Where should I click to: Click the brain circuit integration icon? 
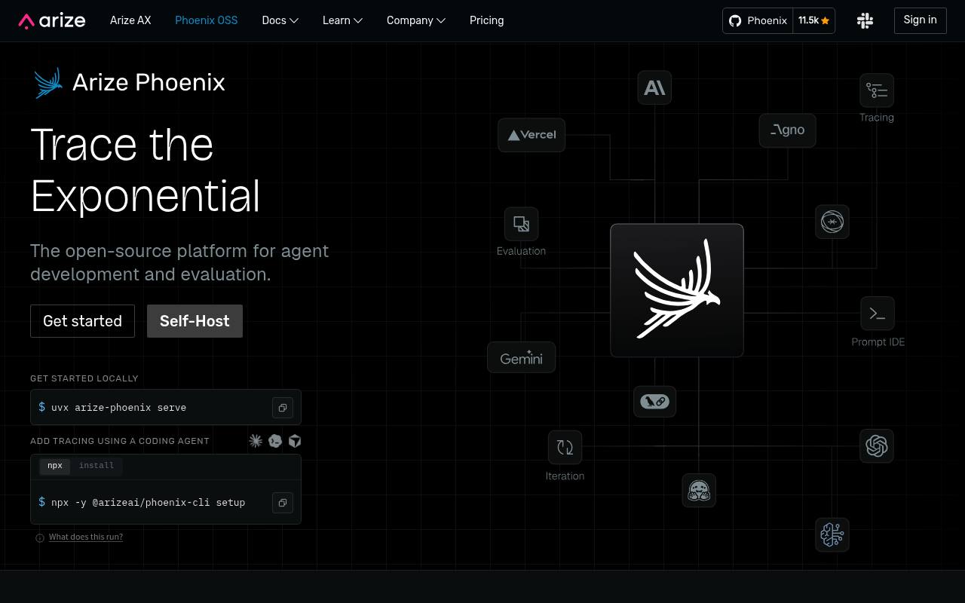tap(832, 534)
